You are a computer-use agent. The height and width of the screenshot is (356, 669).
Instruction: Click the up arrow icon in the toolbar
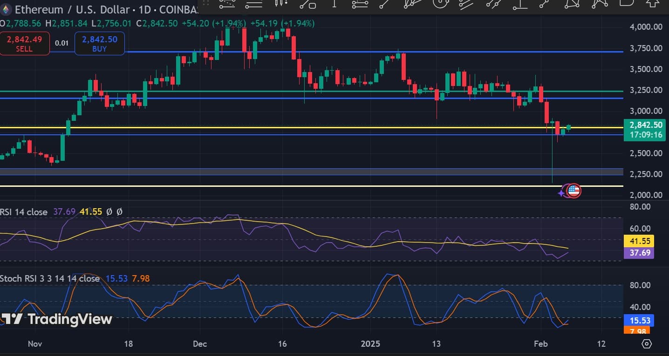[653, 3]
